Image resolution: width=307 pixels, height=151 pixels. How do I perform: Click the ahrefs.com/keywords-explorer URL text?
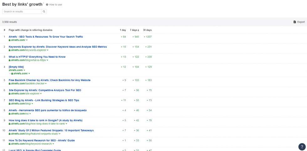click(x=29, y=50)
